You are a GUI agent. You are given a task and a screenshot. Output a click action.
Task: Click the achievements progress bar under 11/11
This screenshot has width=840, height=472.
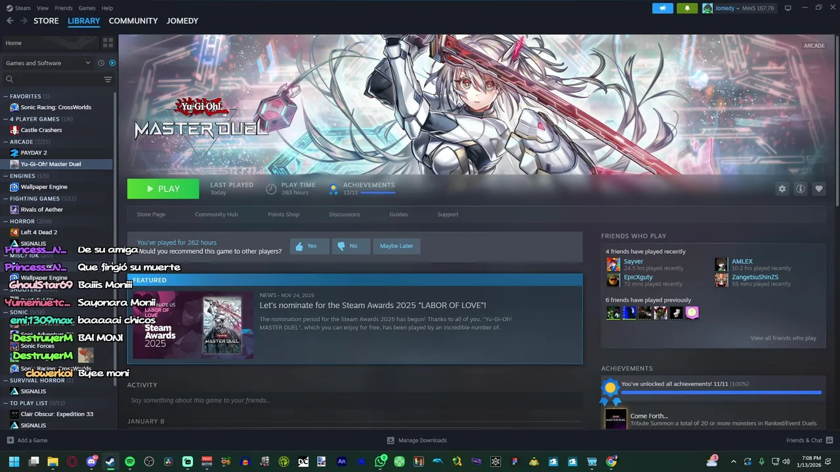coord(377,193)
